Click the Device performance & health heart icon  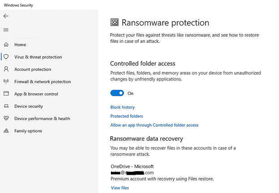(x=6, y=119)
